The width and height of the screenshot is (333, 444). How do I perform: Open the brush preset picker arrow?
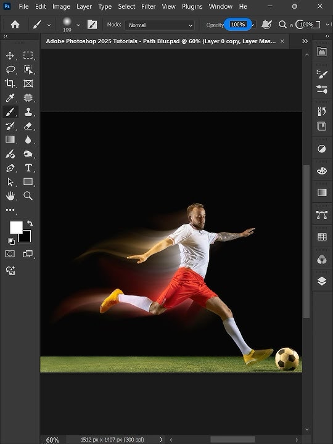click(x=78, y=25)
